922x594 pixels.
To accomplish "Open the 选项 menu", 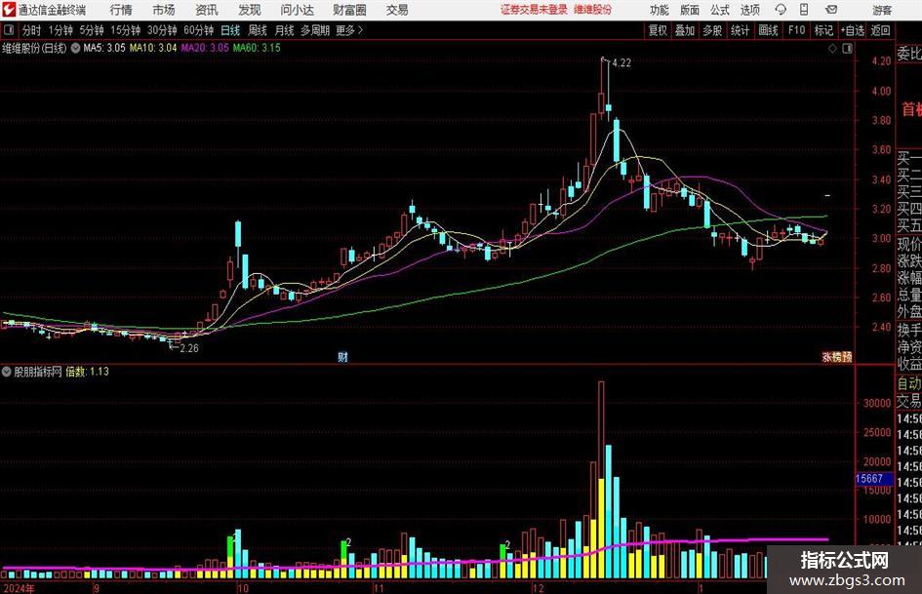I will click(x=749, y=10).
